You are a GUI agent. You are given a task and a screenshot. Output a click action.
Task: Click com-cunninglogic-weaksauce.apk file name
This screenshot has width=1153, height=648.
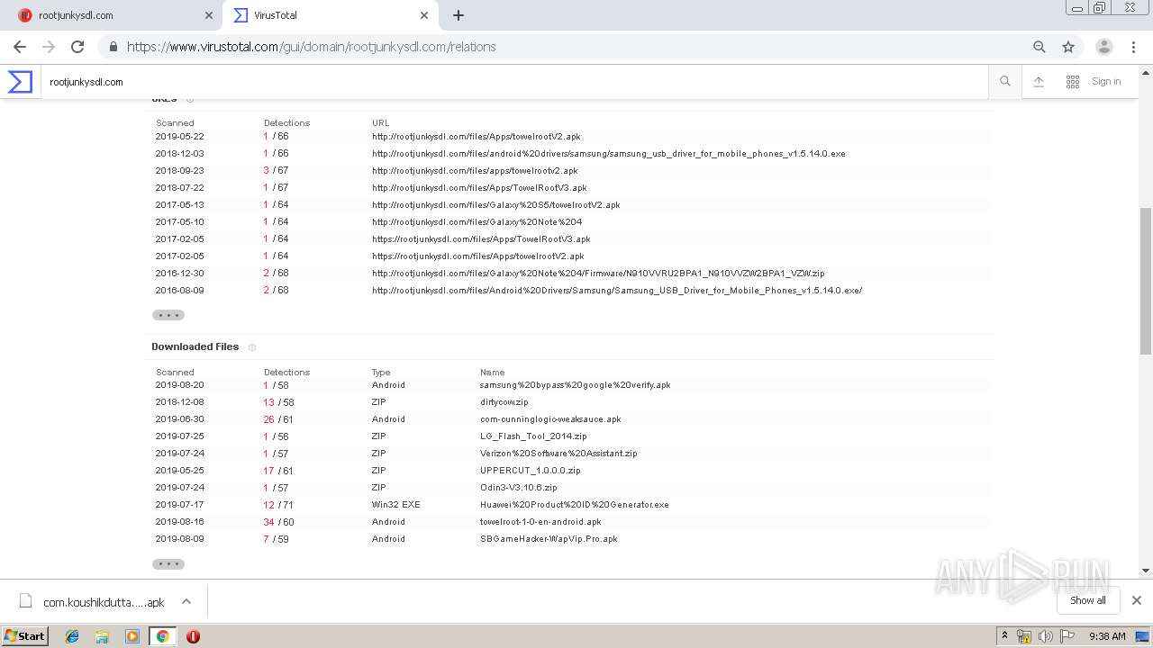click(550, 419)
